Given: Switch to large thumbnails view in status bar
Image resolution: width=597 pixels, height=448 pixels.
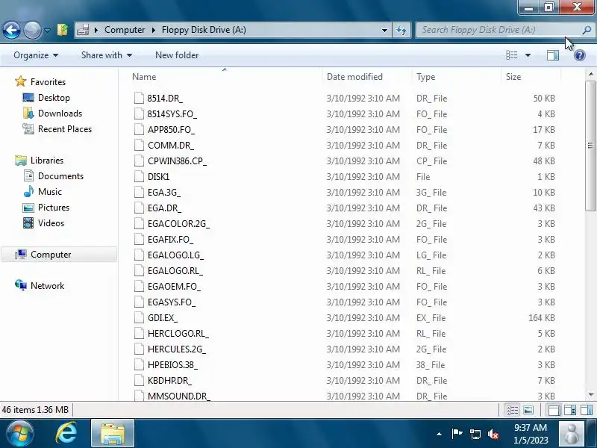Looking at the screenshot, I should [528, 410].
